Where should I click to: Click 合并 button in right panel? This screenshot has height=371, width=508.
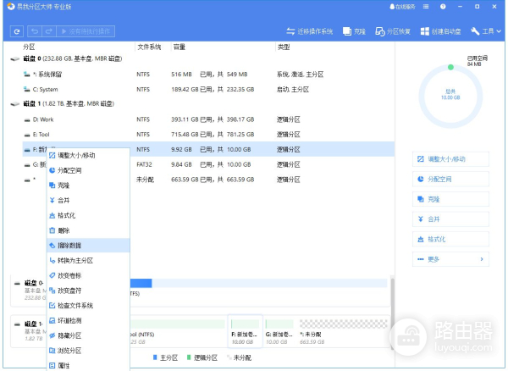coord(450,219)
